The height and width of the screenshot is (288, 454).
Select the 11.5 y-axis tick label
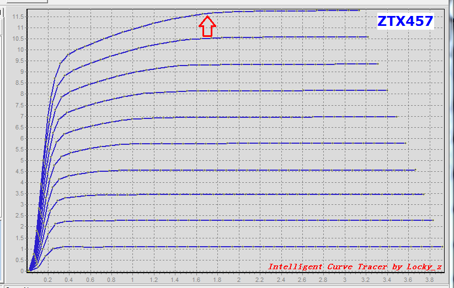point(18,17)
